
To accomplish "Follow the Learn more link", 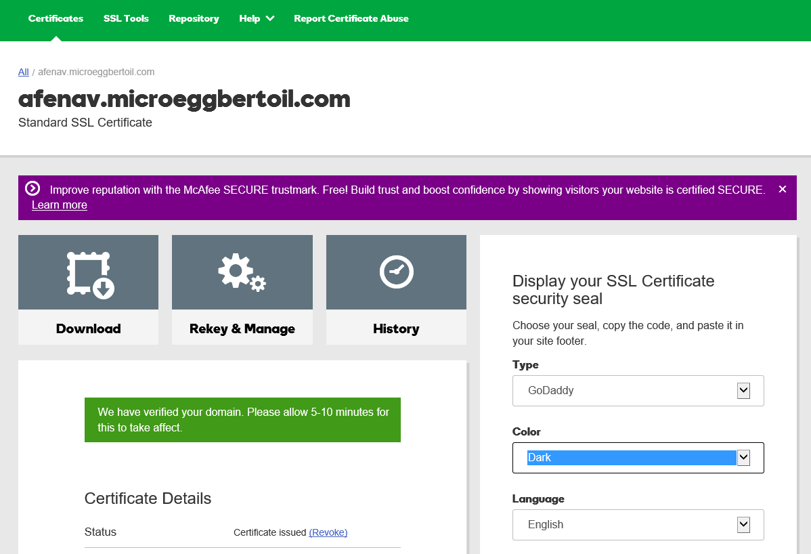I will coord(60,205).
